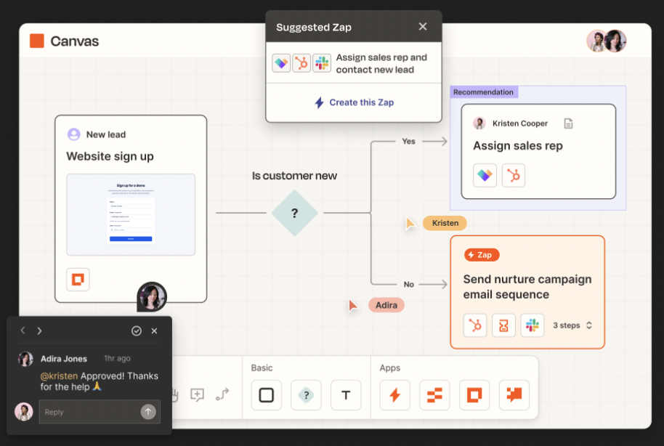Add a Tables app step from Apps
This screenshot has height=446, width=664.
pyautogui.click(x=434, y=395)
